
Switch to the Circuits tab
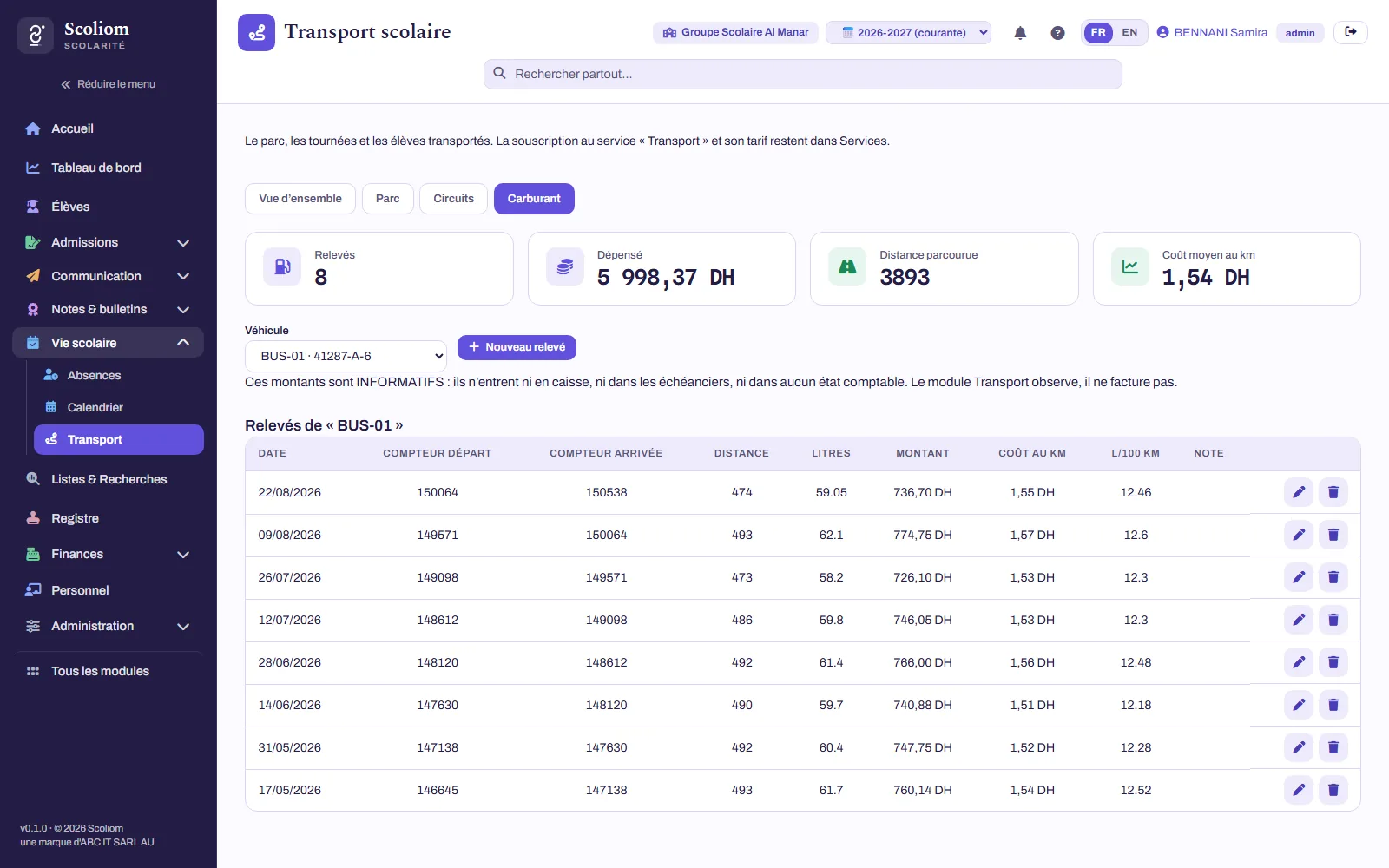(x=454, y=199)
